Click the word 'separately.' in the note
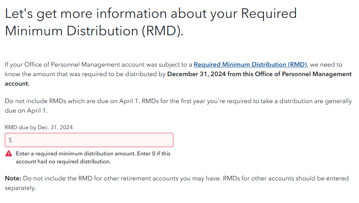The width and height of the screenshot is (359, 203). tap(20, 188)
